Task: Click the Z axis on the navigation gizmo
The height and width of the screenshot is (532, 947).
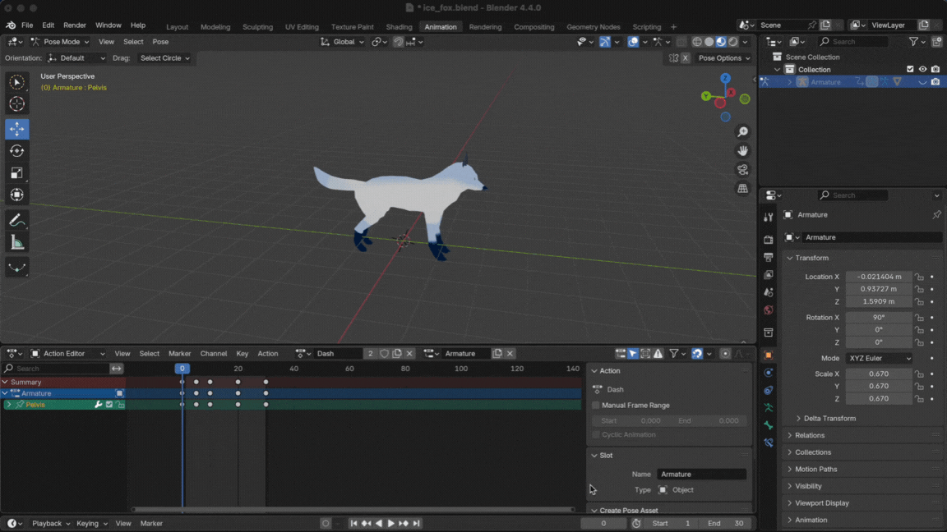Action: 725,79
